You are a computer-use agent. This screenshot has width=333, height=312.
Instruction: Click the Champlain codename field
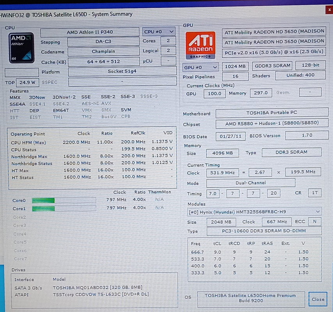click(103, 51)
